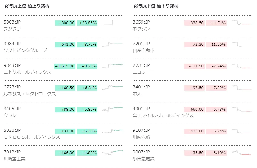Open the Nikon sparkline chart

point(241,66)
